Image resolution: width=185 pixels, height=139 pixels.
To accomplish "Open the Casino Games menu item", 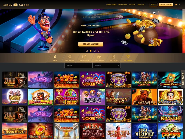I will coord(111,5).
